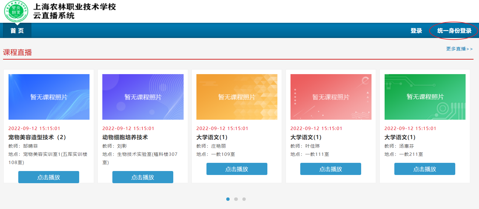Click the blue 宠物美容造型技术 course thumbnail
This screenshot has height=209, width=479.
click(x=49, y=97)
